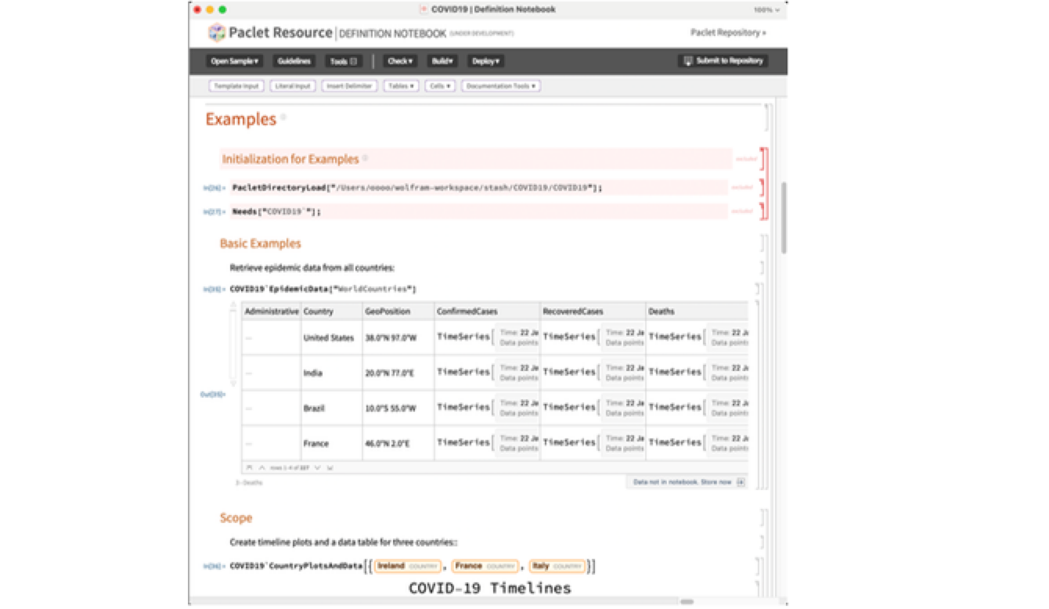
Task: Click info icon next to Initialization for Examples
Action: pyautogui.click(x=365, y=158)
